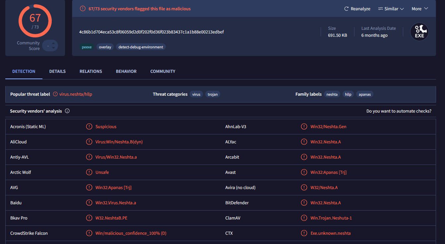The width and height of the screenshot is (445, 244).
Task: Click the peexe tag
Action: pos(87,47)
